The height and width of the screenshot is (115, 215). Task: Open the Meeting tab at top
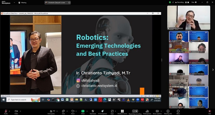(22, 2)
